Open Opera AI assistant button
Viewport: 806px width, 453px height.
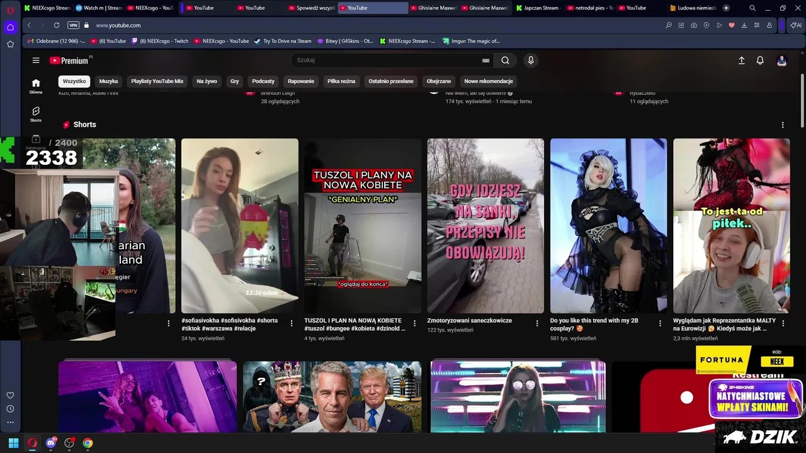(796, 25)
